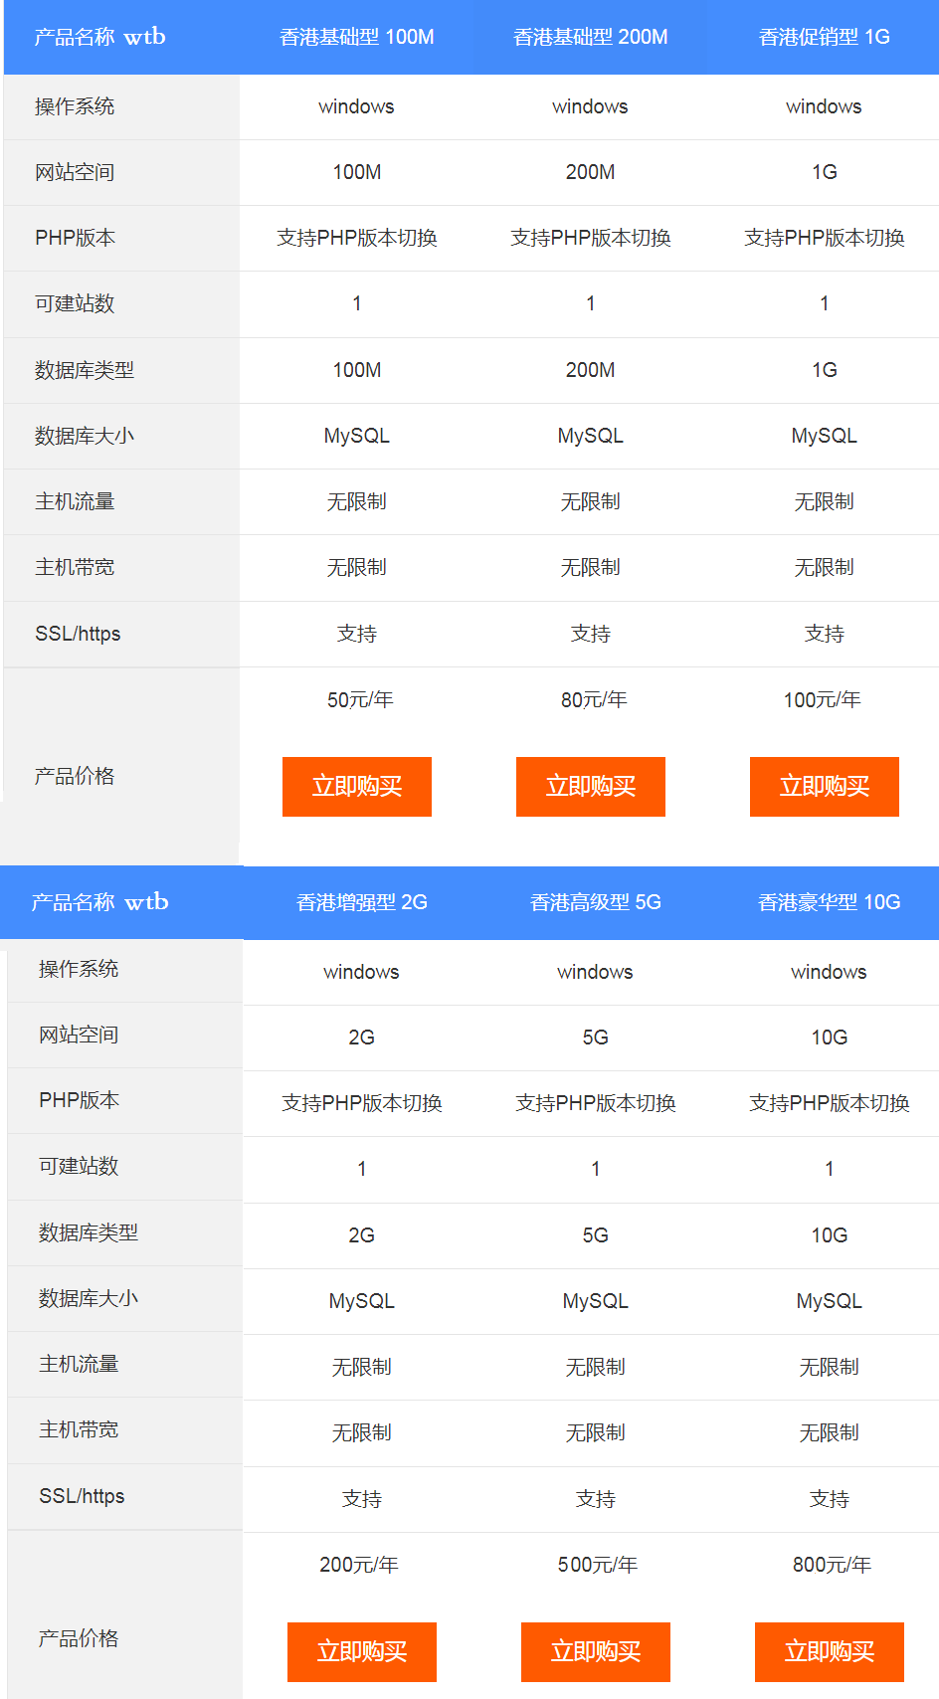Click the 香港基础型 200M column header
The image size is (939, 1699).
pyautogui.click(x=590, y=38)
